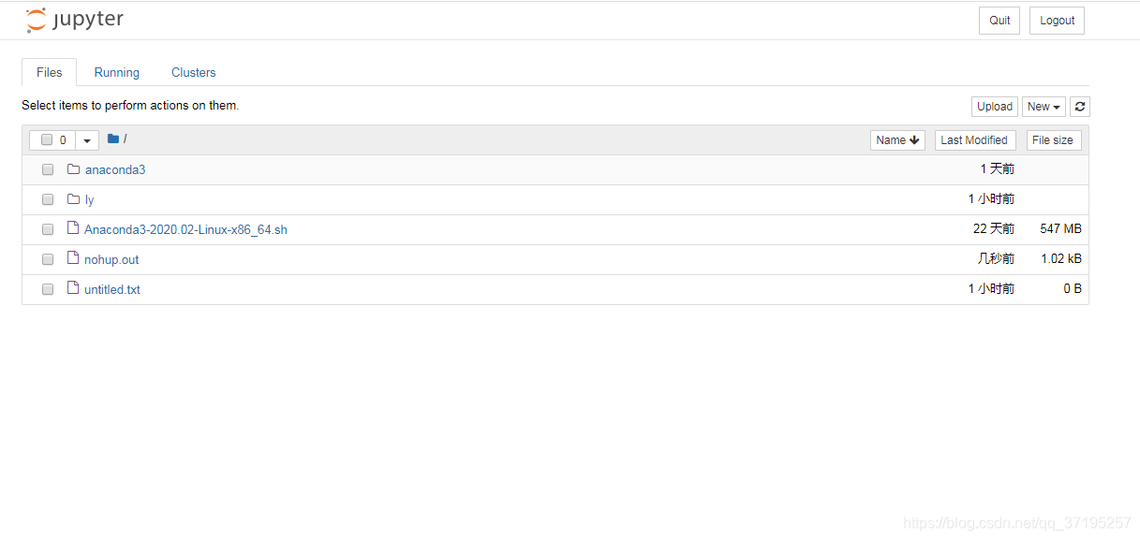This screenshot has width=1140, height=540.
Task: Switch to the Running tab
Action: coord(116,72)
